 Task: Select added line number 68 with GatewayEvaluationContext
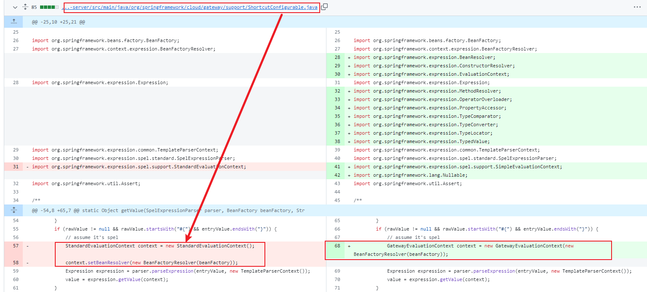click(x=337, y=246)
